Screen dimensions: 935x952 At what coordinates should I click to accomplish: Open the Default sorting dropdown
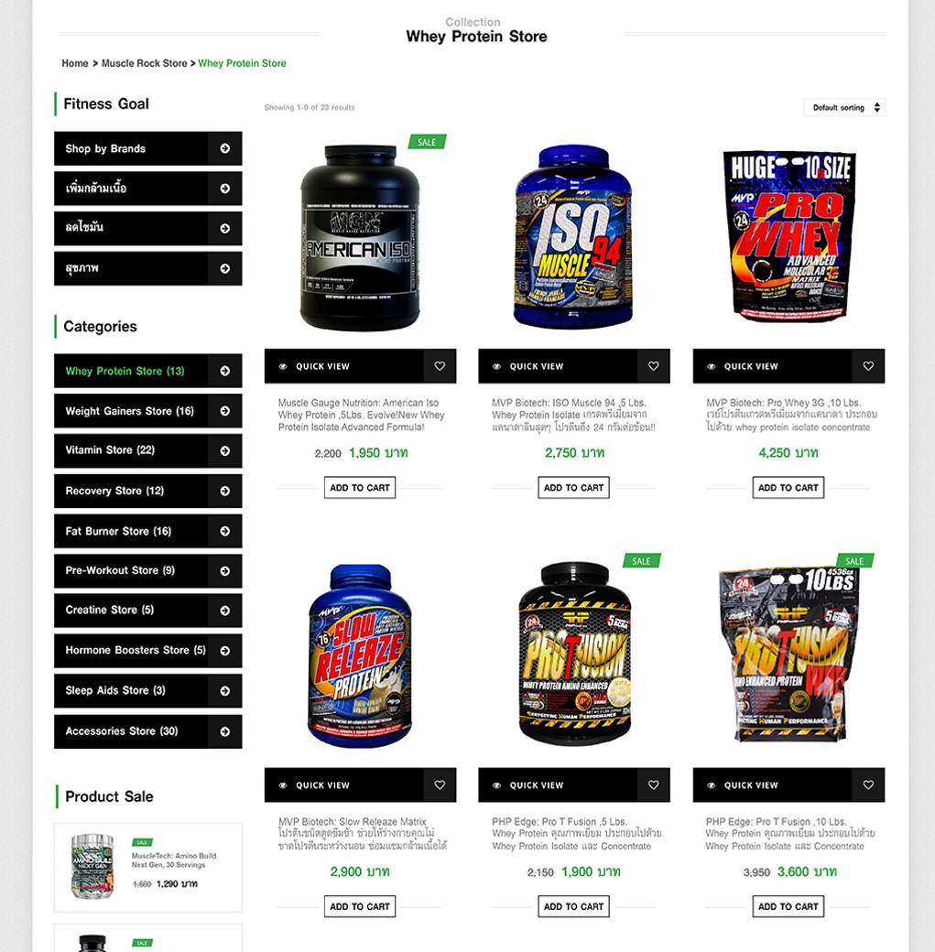[844, 107]
